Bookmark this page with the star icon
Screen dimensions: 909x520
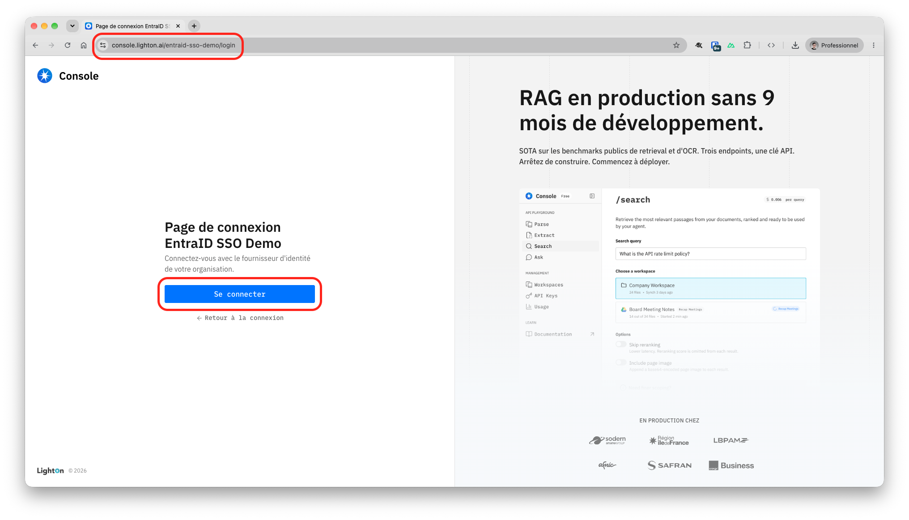(676, 45)
